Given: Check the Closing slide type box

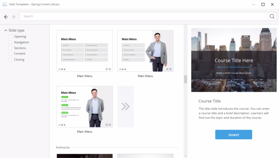Looking at the screenshot, I should [10, 60].
